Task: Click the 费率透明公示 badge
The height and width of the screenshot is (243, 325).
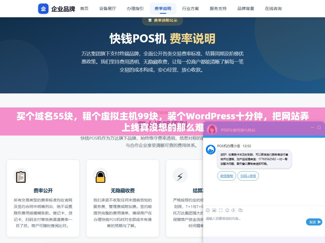Action: tap(162, 20)
